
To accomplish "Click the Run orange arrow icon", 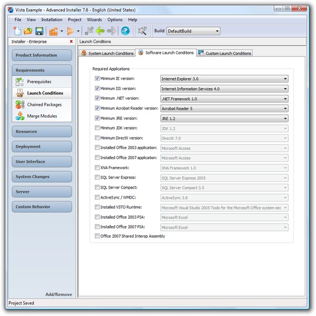I will tap(71, 31).
